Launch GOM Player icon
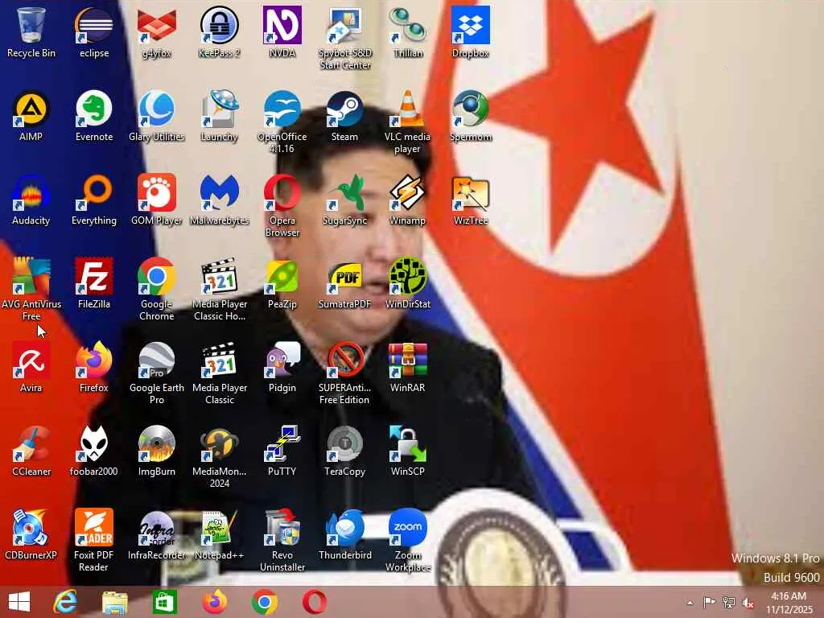Screen dimensions: 824x618 [x=157, y=200]
